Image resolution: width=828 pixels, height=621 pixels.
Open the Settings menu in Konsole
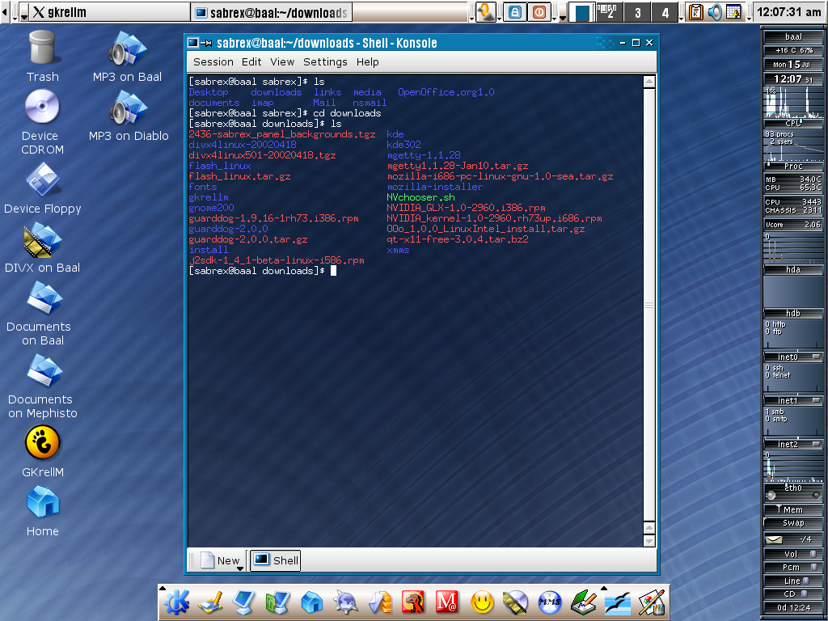[325, 61]
